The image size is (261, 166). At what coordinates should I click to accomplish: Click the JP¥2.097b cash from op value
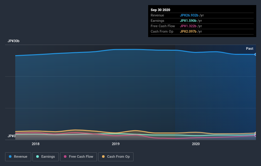(x=188, y=31)
